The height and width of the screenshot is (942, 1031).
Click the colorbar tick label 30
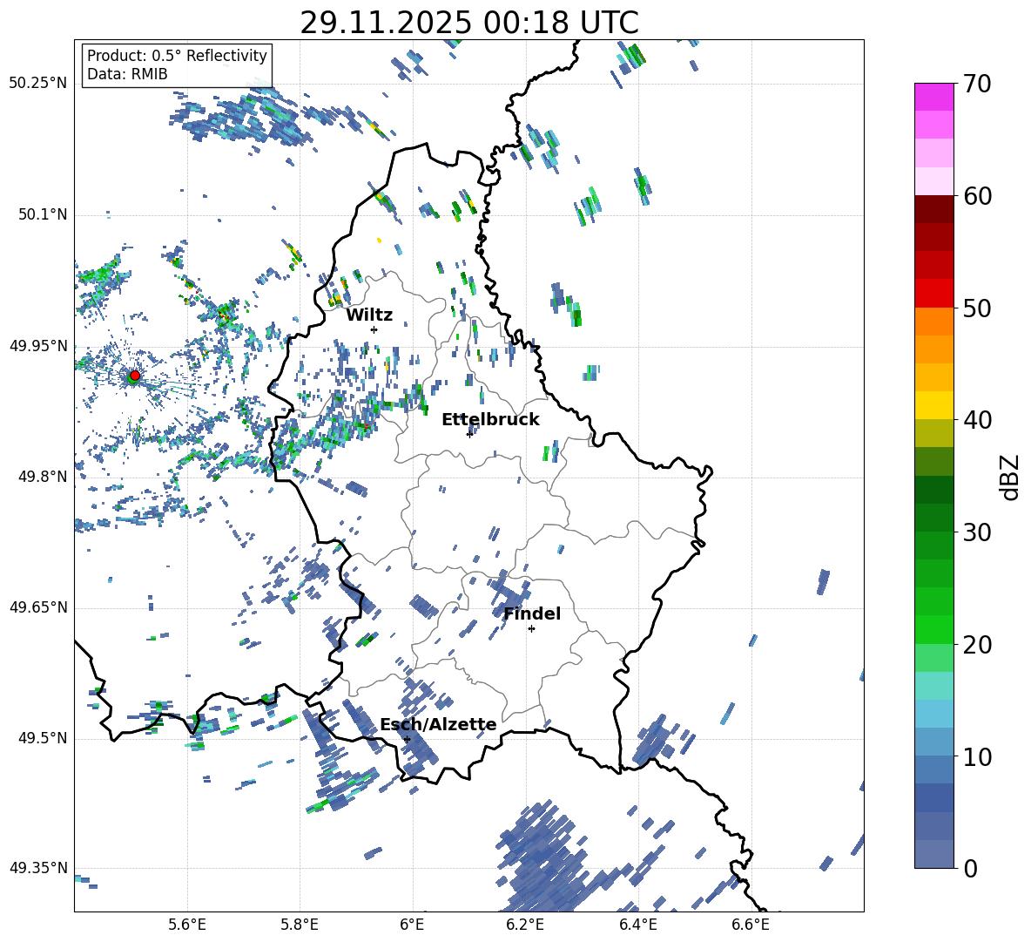(977, 532)
